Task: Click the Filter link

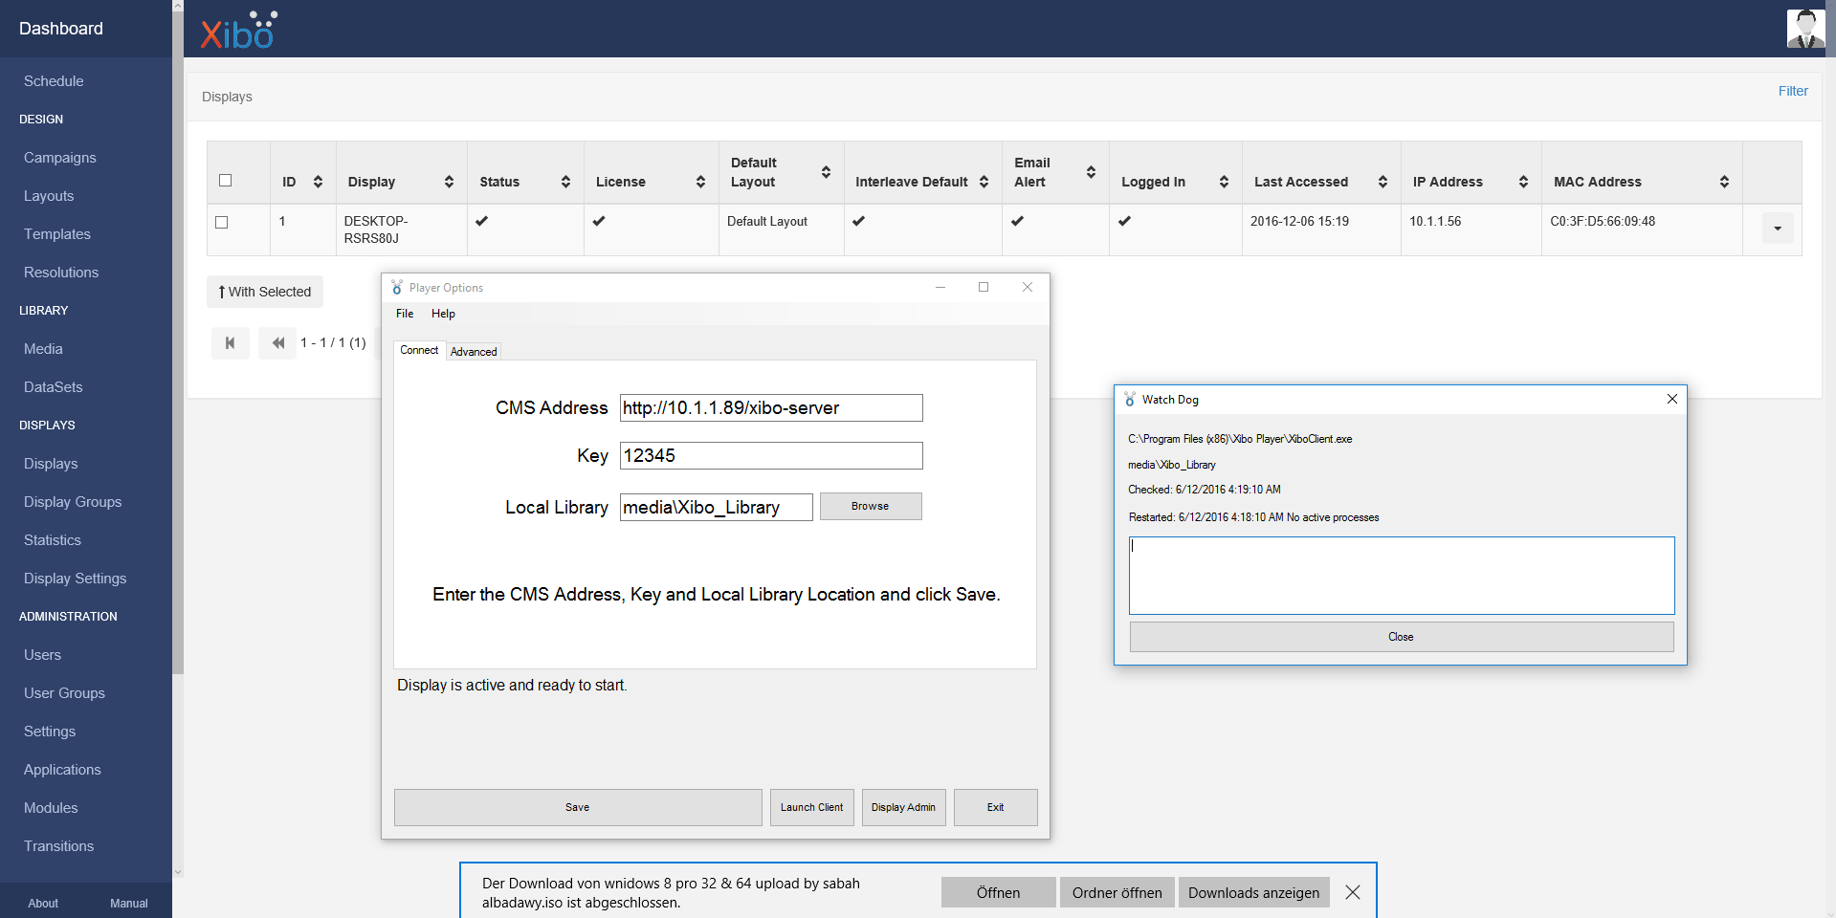Action: pos(1793,91)
